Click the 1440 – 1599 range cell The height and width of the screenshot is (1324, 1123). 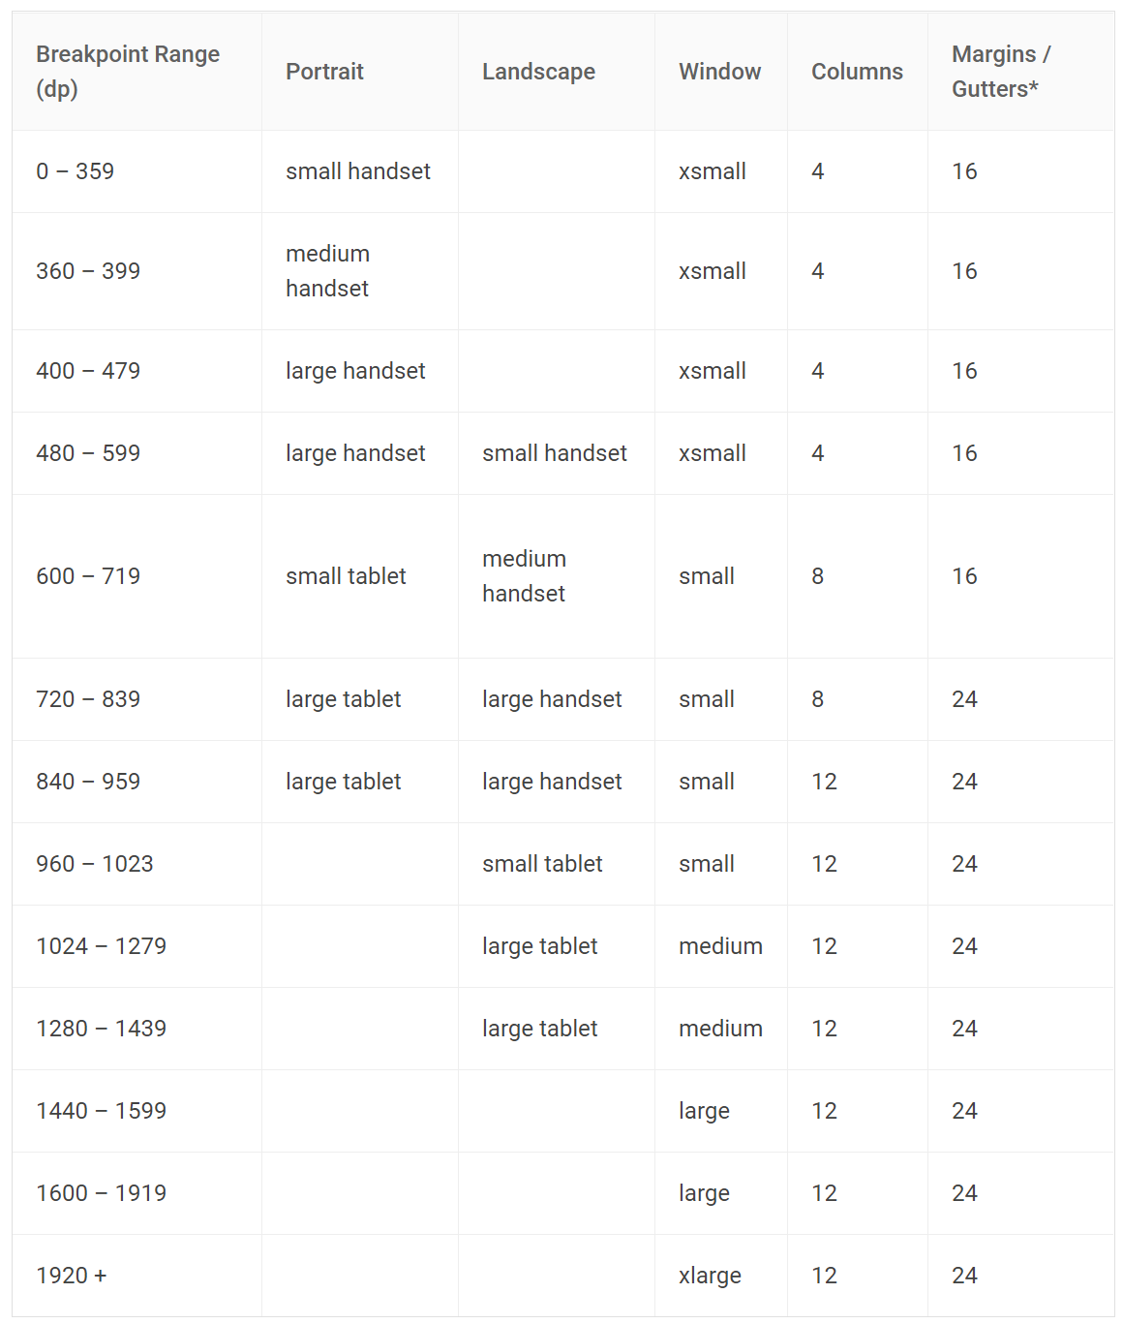pyautogui.click(x=137, y=1111)
